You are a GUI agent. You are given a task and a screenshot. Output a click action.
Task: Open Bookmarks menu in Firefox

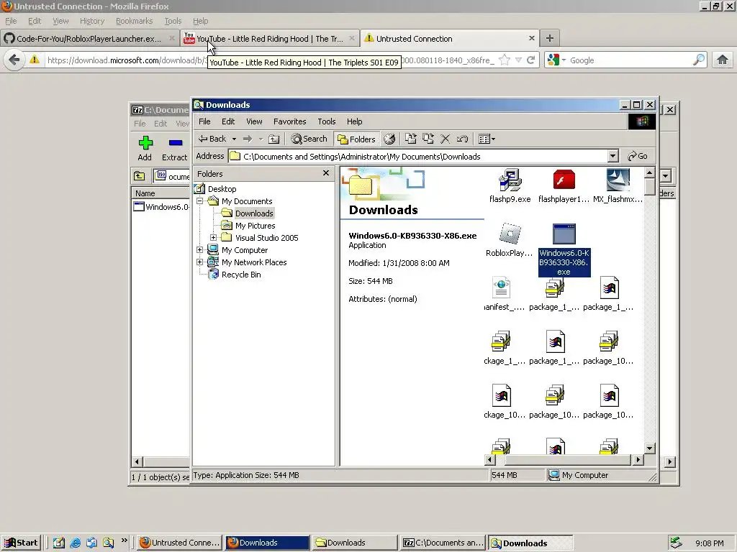click(x=134, y=21)
